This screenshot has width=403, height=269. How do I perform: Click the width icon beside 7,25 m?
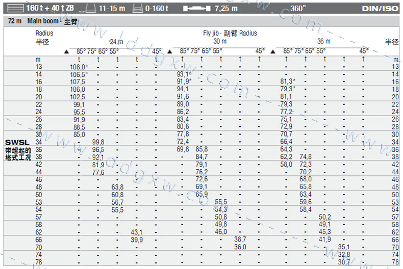(196, 9)
